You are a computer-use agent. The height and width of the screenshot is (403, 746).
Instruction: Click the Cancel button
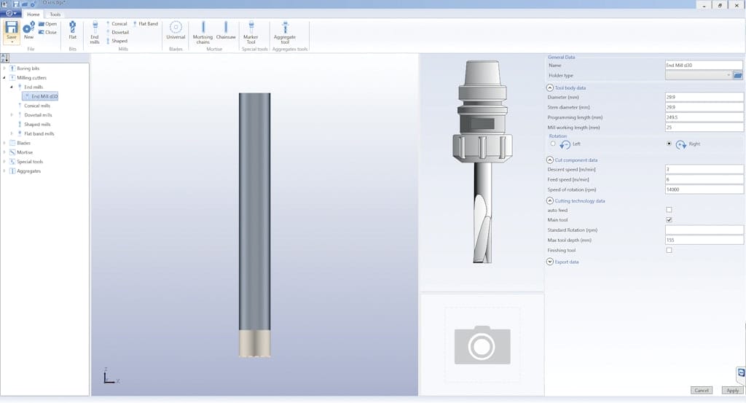coord(701,391)
